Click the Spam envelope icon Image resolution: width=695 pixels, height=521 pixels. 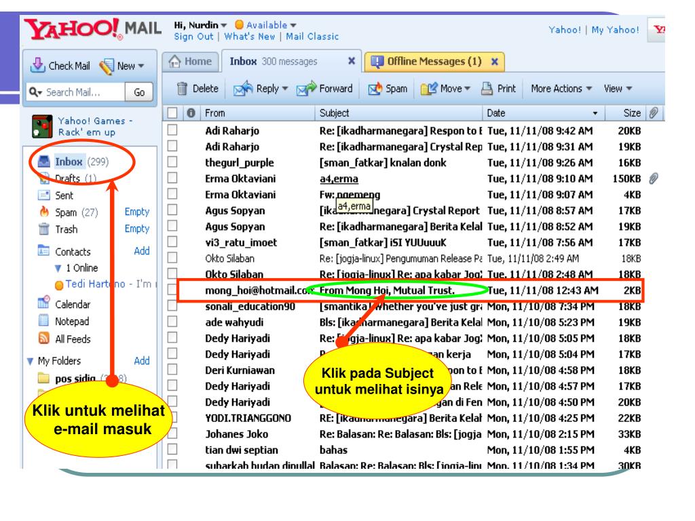[x=375, y=89]
